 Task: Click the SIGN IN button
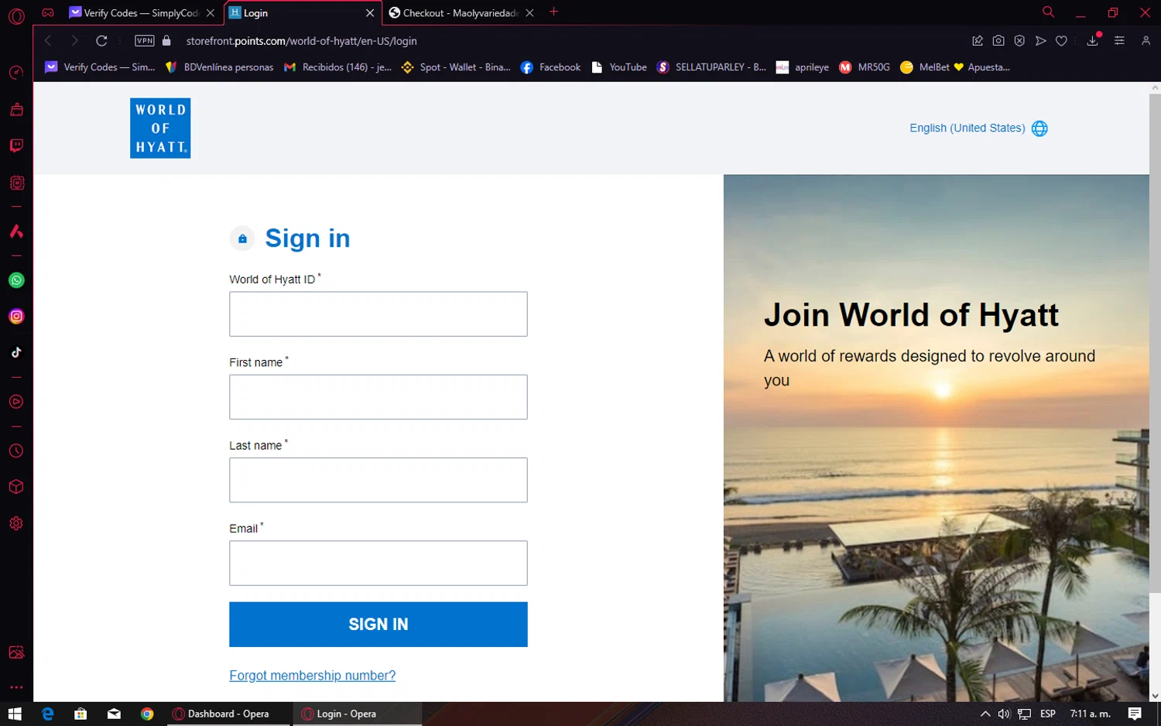click(x=378, y=625)
